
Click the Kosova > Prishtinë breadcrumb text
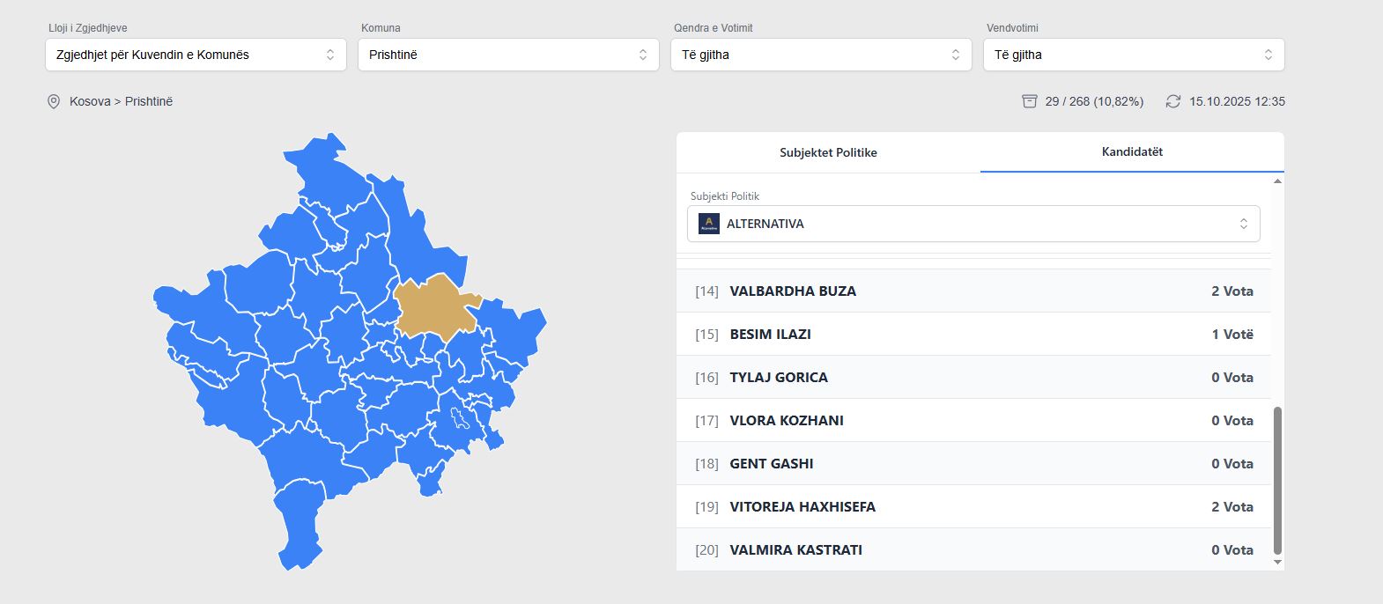(121, 101)
